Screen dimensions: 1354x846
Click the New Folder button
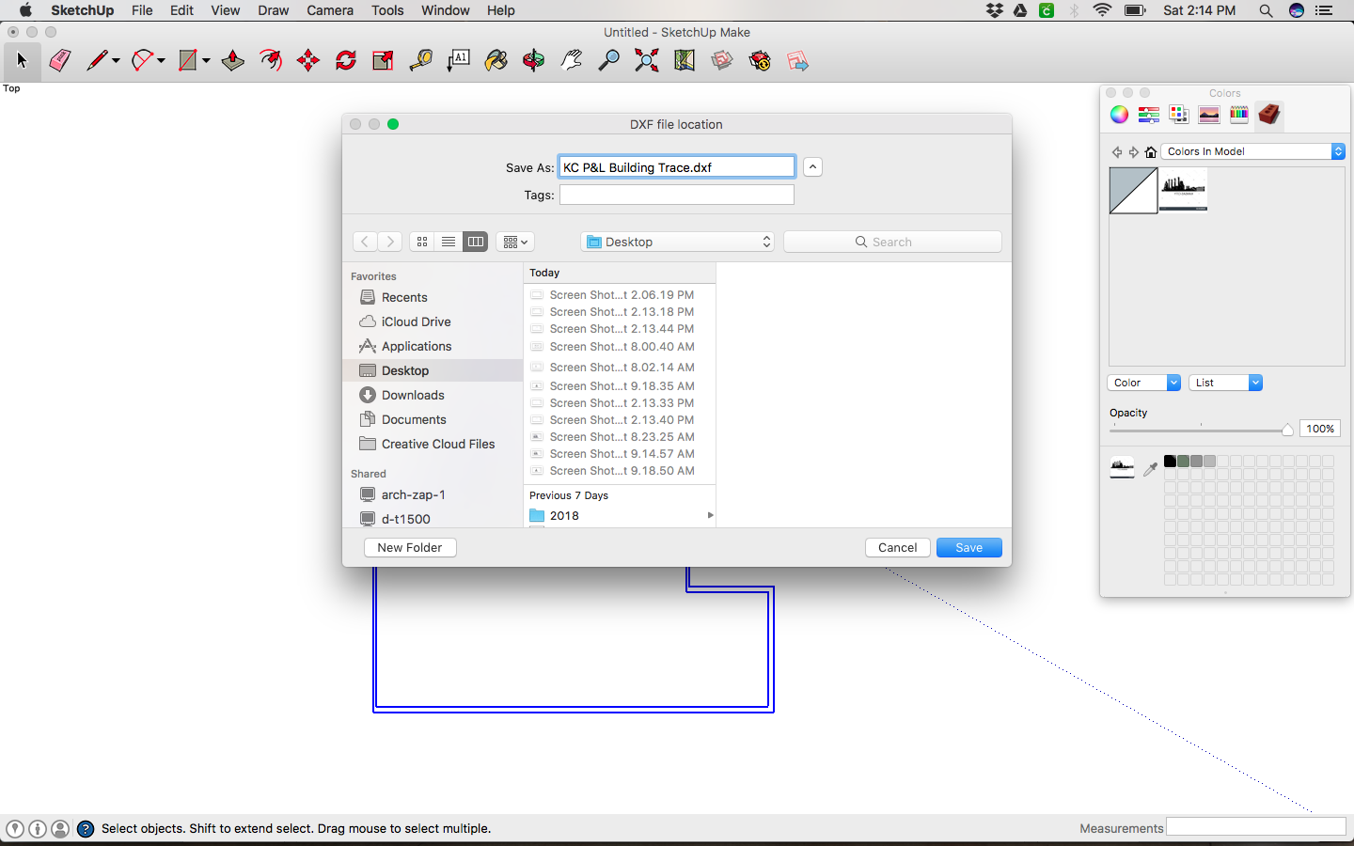tap(410, 547)
